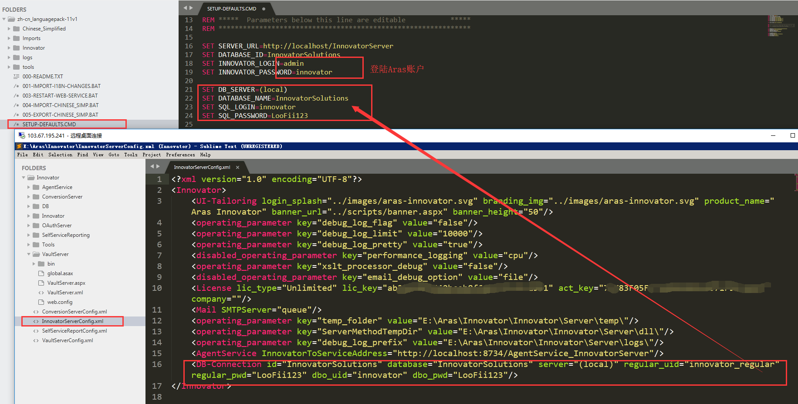The width and height of the screenshot is (798, 404).
Task: Go to previous tab in top editor
Action: click(x=185, y=8)
